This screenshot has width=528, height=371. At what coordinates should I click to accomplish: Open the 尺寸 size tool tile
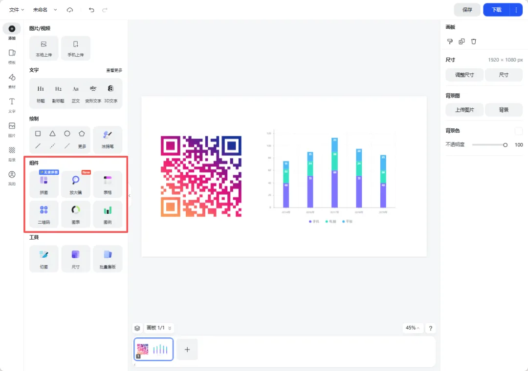point(76,258)
